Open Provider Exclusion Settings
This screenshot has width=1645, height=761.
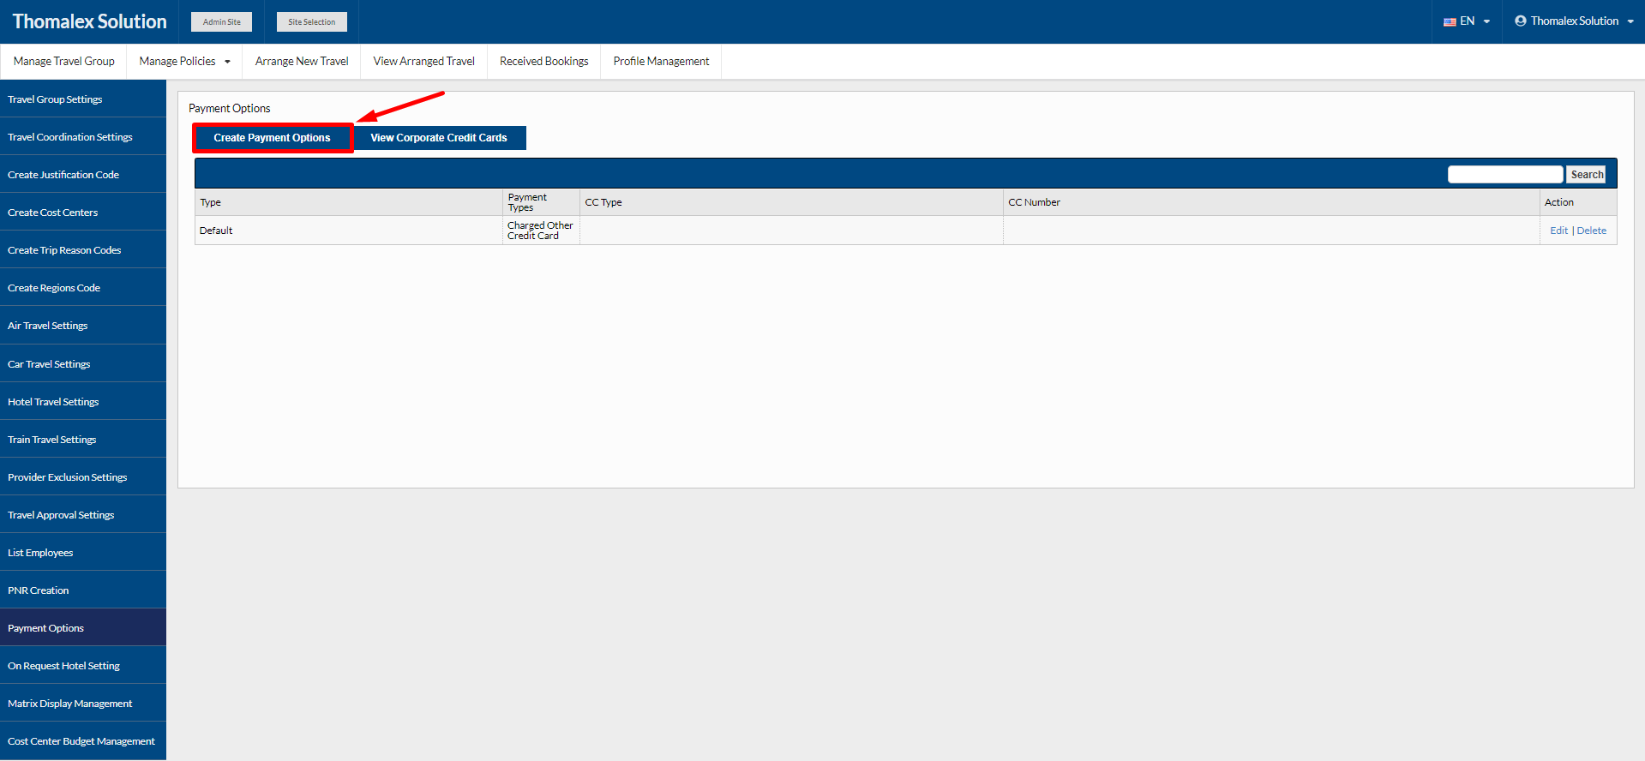tap(83, 477)
